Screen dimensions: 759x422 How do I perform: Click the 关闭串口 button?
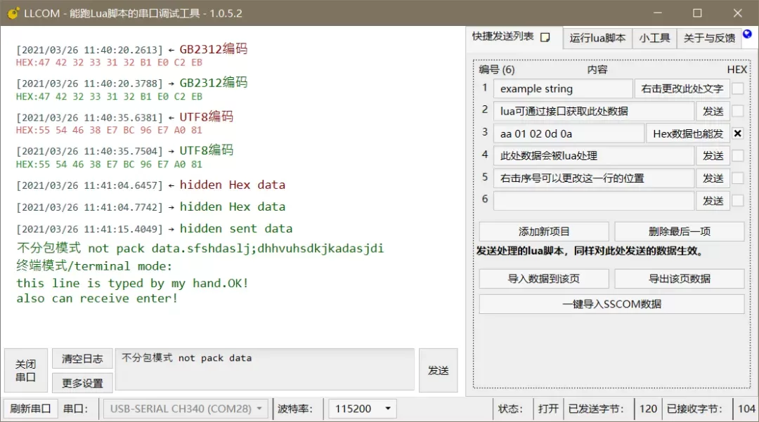pyautogui.click(x=26, y=371)
